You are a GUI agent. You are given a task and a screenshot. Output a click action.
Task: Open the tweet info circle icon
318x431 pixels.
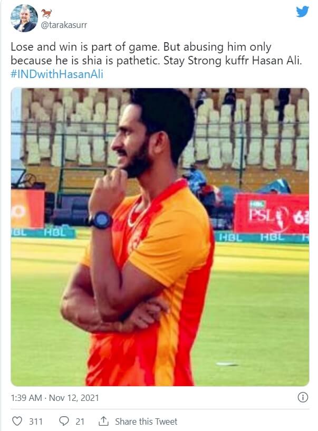point(303,397)
